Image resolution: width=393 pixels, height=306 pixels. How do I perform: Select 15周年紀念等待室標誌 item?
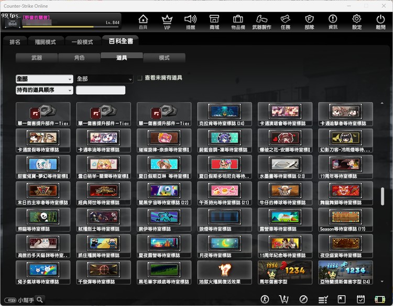point(285,246)
